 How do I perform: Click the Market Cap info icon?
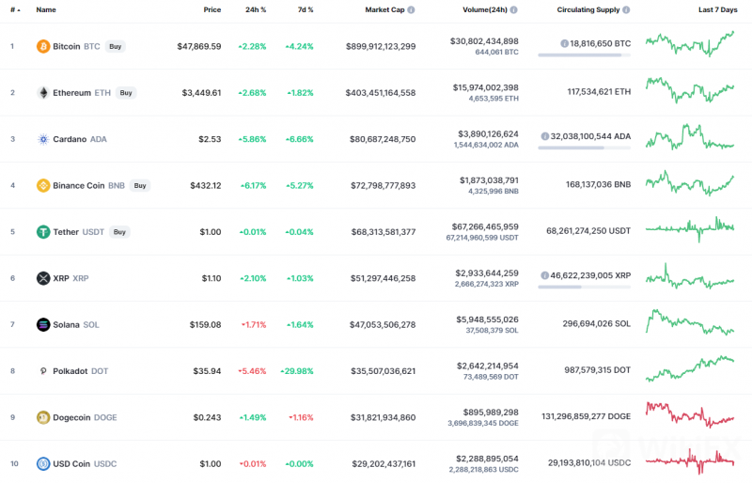click(x=411, y=9)
